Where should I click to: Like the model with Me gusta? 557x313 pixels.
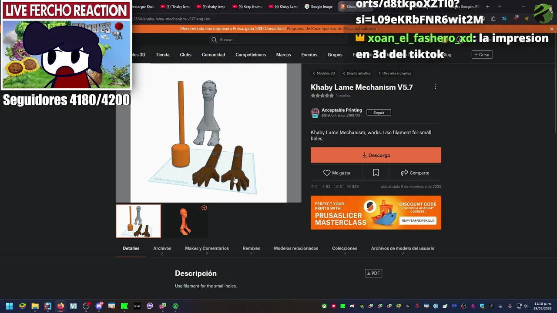(x=337, y=173)
